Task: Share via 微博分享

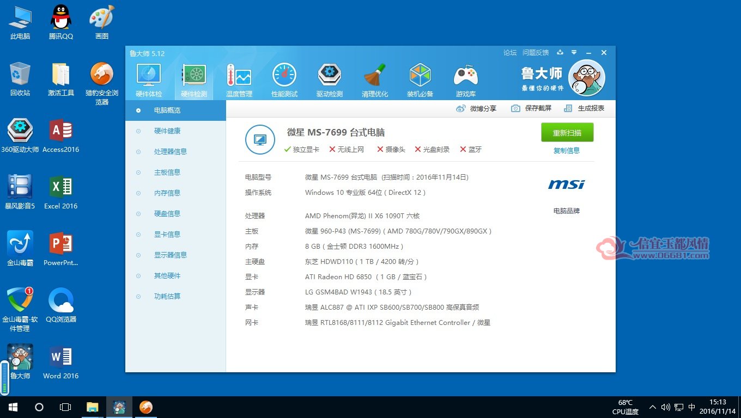Action: tap(476, 108)
